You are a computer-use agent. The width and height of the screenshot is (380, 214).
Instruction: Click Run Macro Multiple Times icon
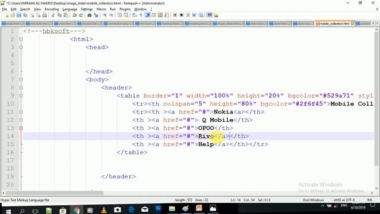coord(194,15)
